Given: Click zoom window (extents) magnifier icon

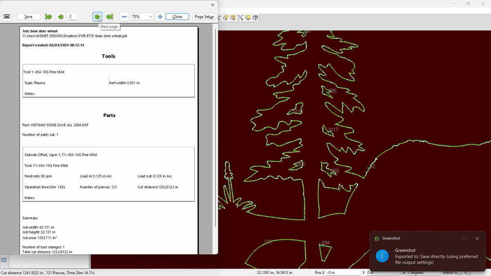Looking at the screenshot, I should [241, 18].
